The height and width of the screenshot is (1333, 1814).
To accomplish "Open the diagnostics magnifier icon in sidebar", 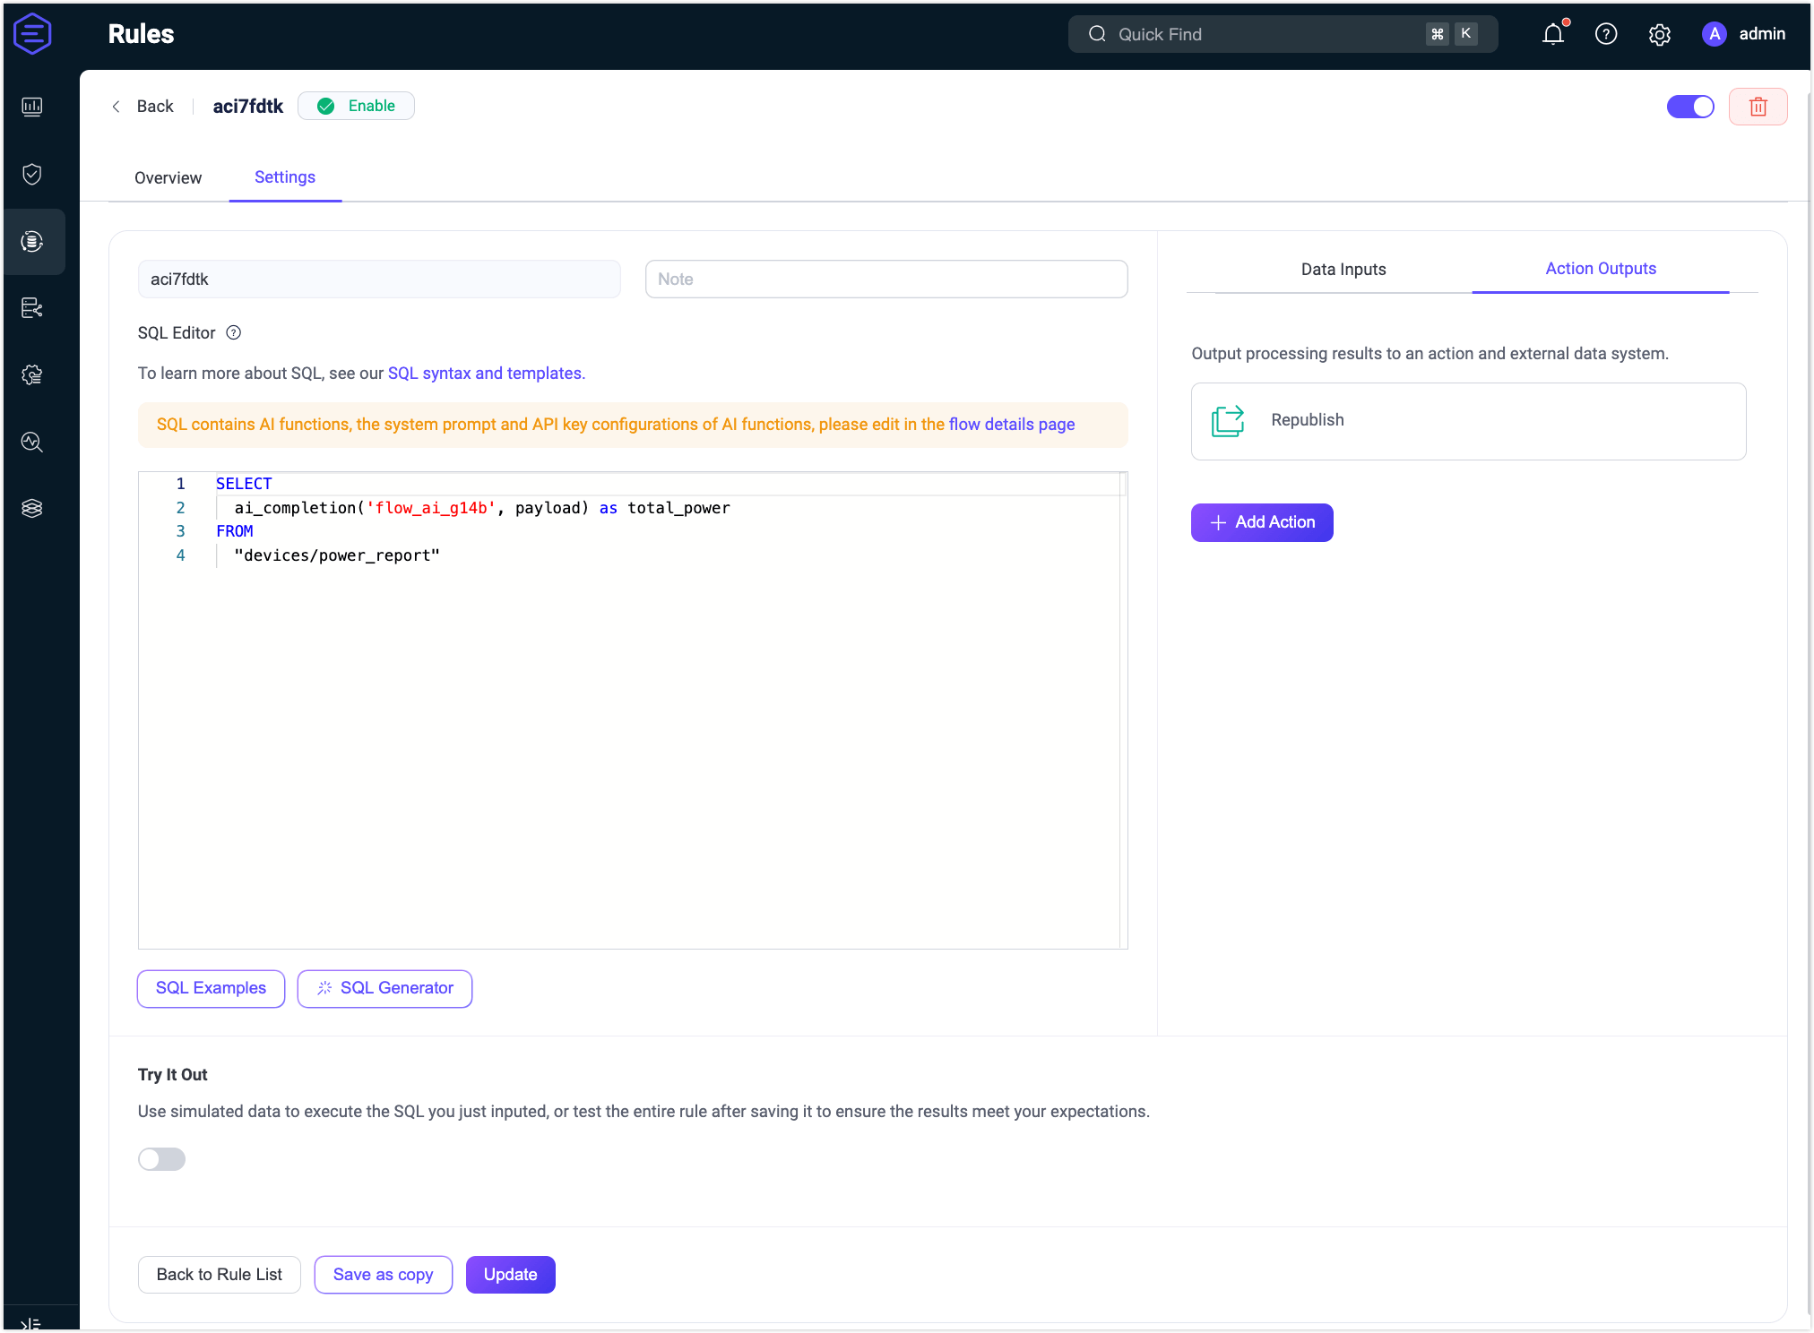I will click(x=32, y=442).
